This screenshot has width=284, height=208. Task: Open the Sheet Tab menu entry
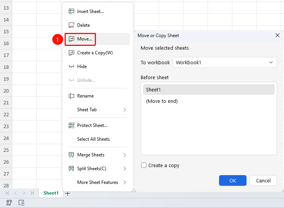[97, 110]
